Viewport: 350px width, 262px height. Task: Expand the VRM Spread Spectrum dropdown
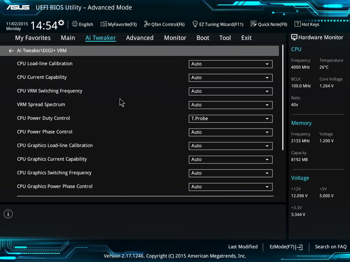(x=230, y=105)
